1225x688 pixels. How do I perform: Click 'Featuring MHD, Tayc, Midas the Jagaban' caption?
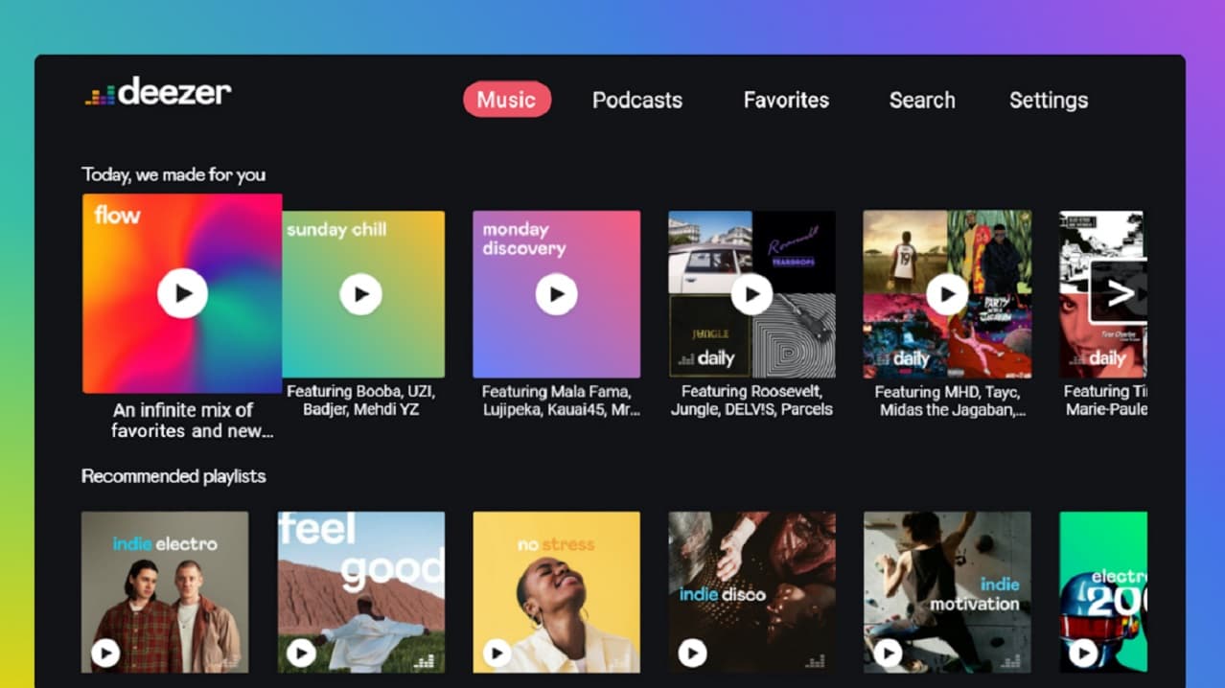(x=950, y=401)
